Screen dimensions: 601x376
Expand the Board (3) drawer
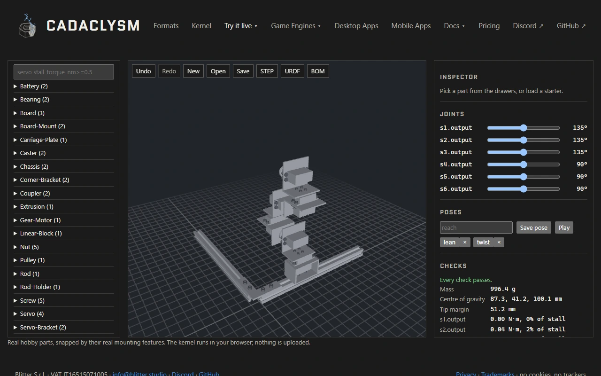[x=64, y=113]
